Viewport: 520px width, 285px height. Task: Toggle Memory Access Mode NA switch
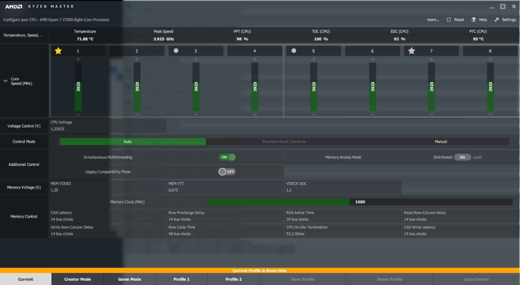(462, 157)
